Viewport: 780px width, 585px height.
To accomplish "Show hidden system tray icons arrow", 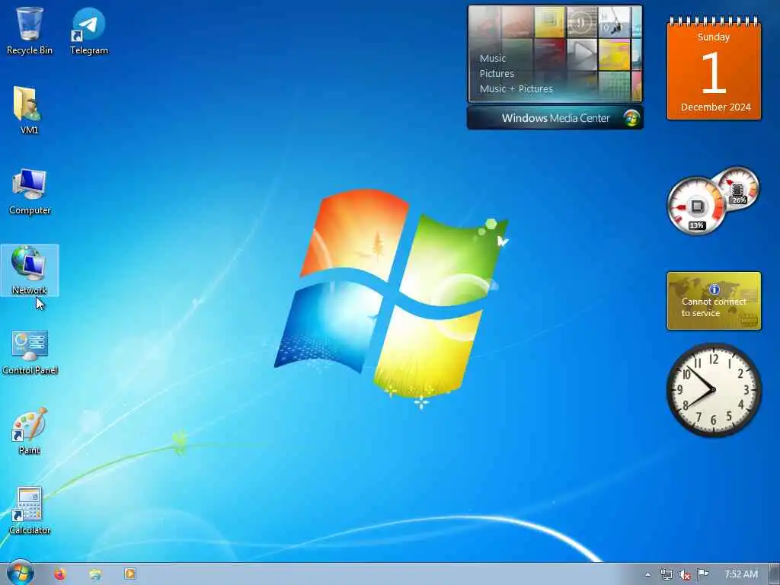I will point(647,574).
